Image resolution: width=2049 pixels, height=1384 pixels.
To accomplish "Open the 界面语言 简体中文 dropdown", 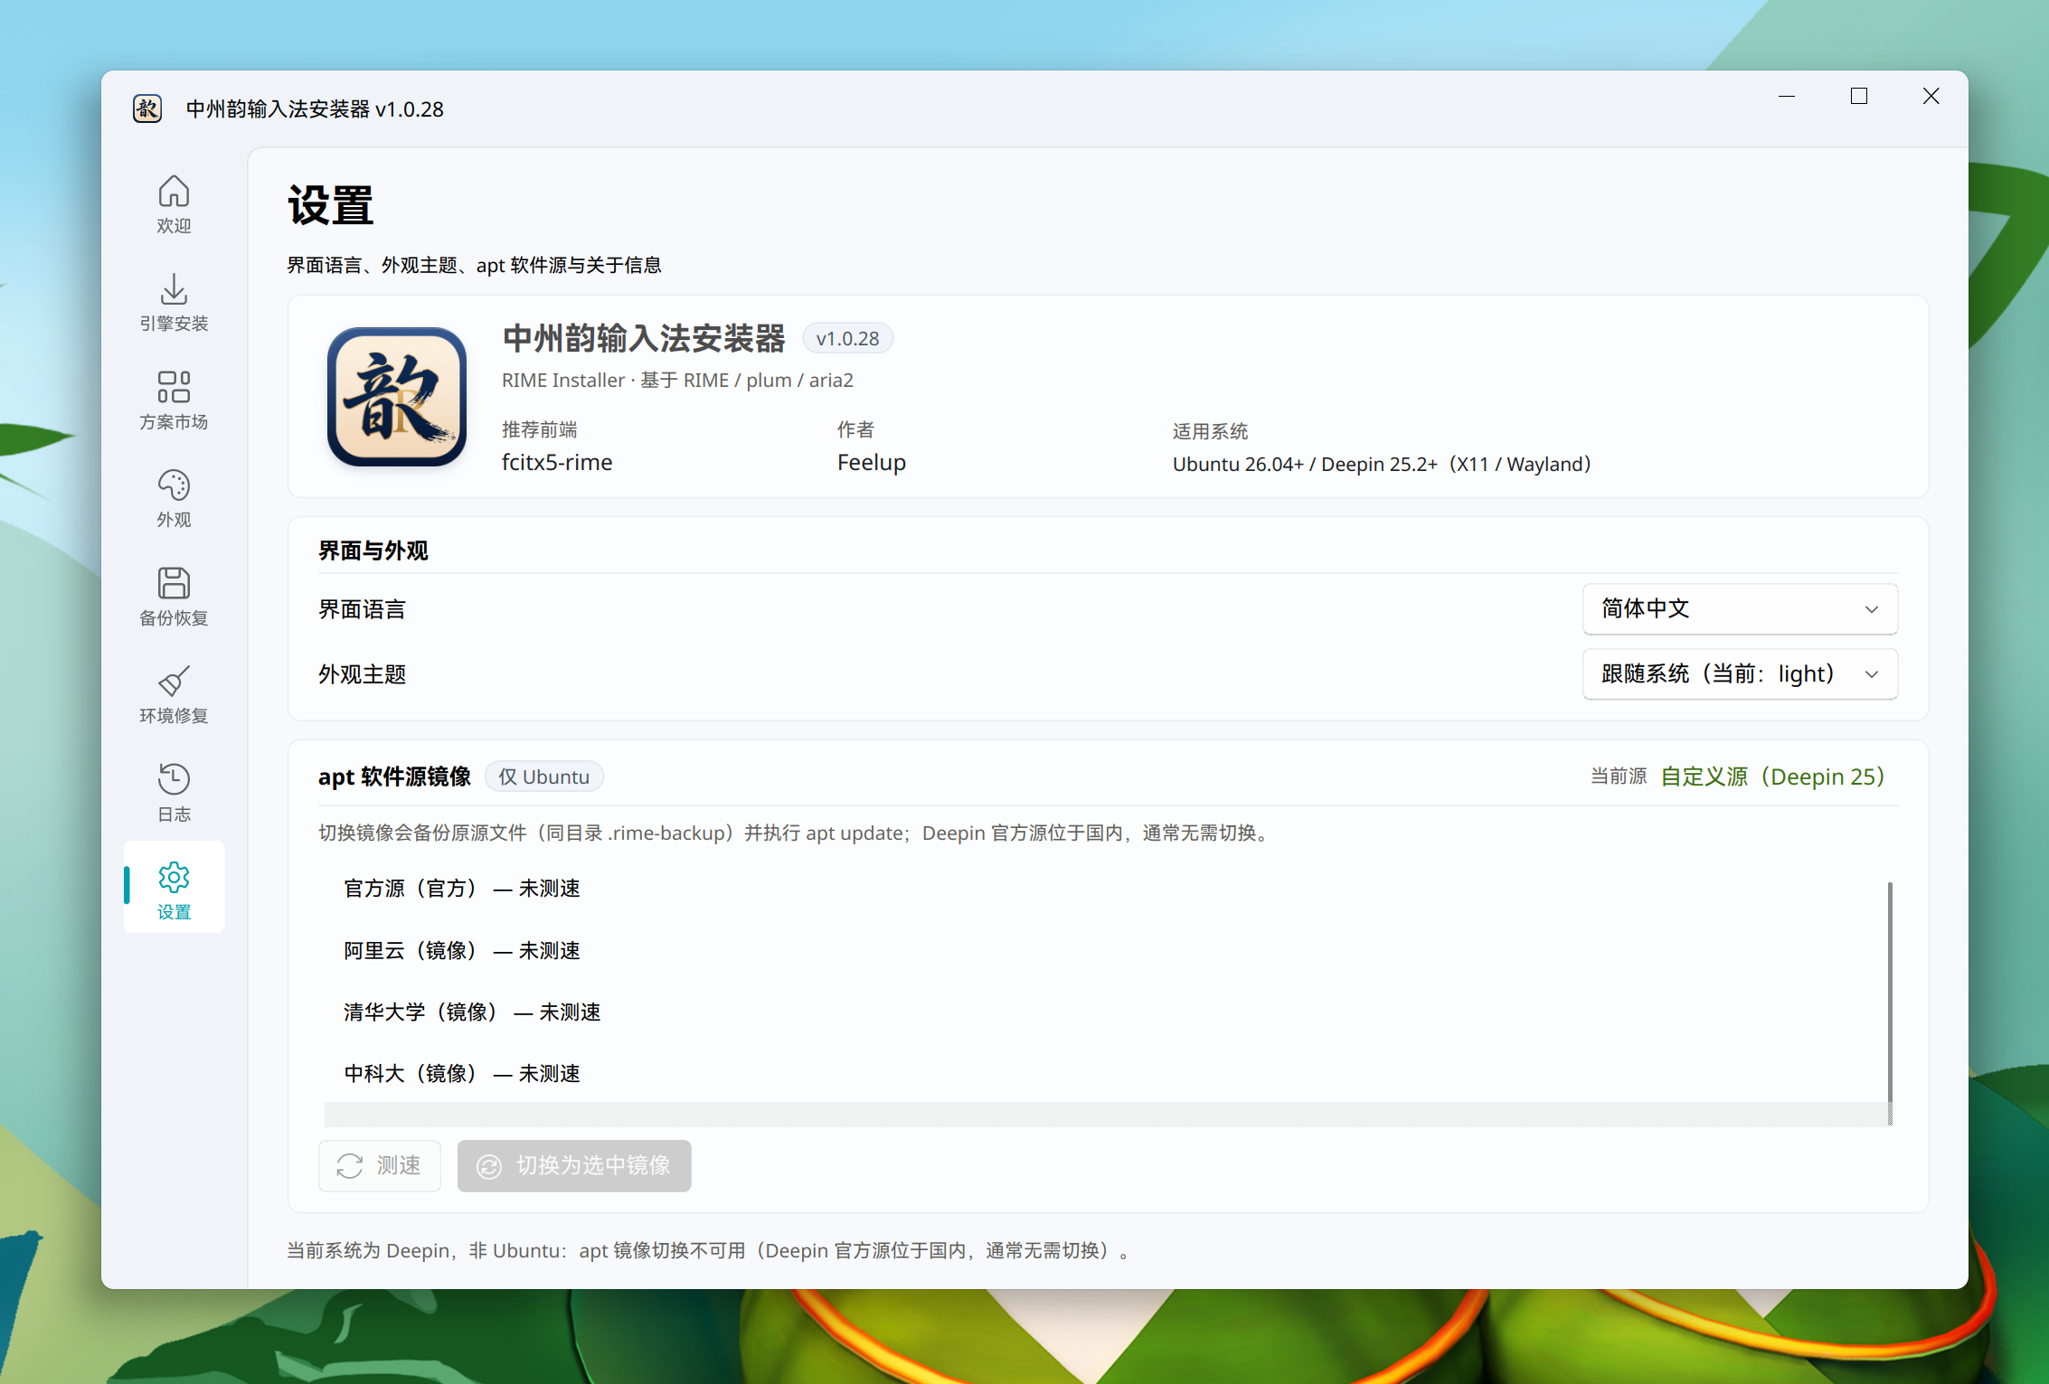I will [x=1740, y=609].
